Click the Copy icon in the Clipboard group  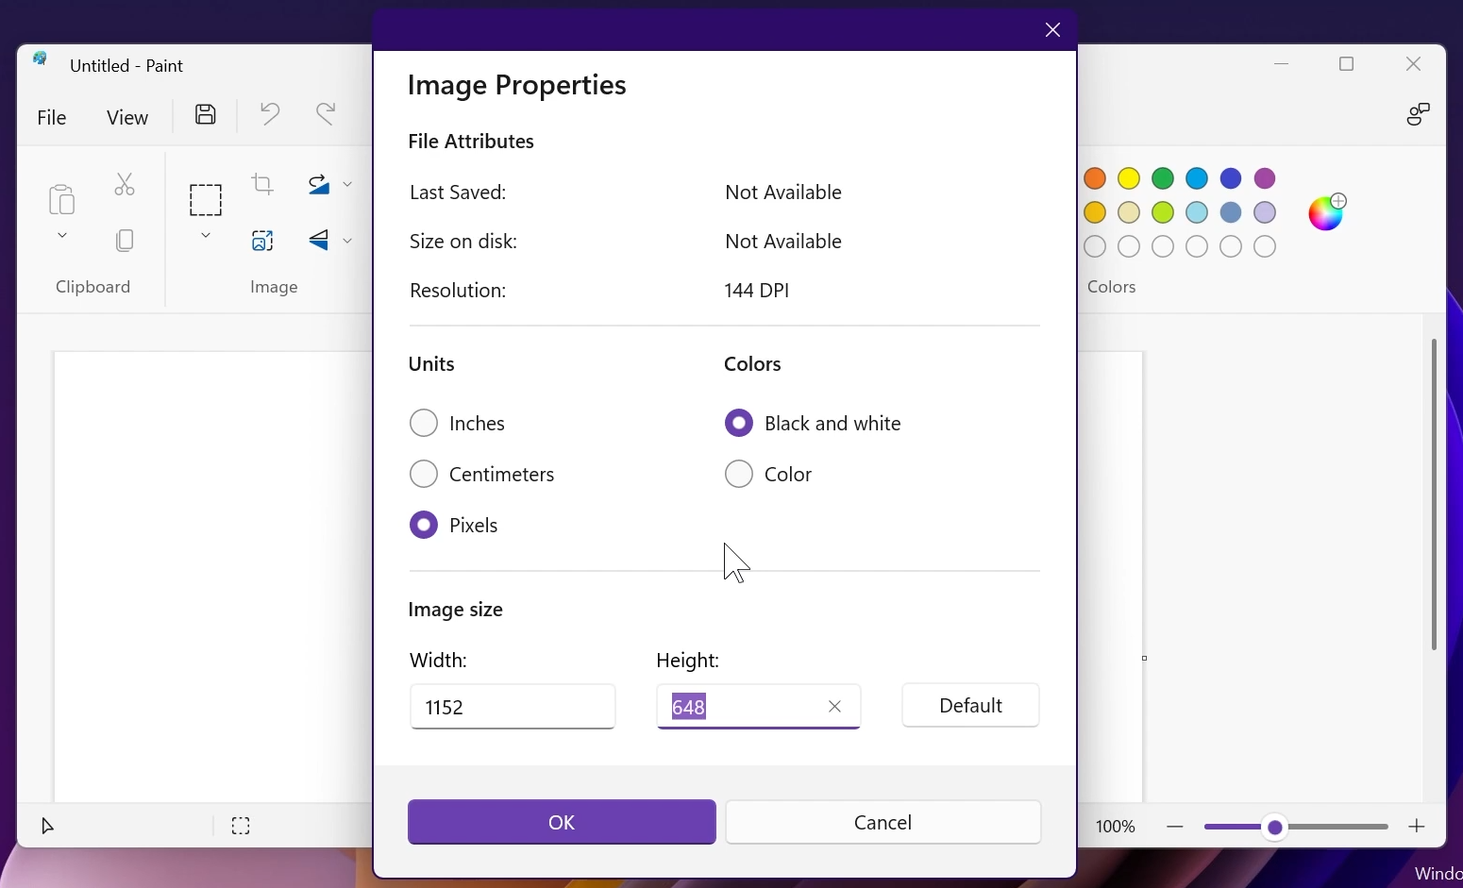click(124, 241)
